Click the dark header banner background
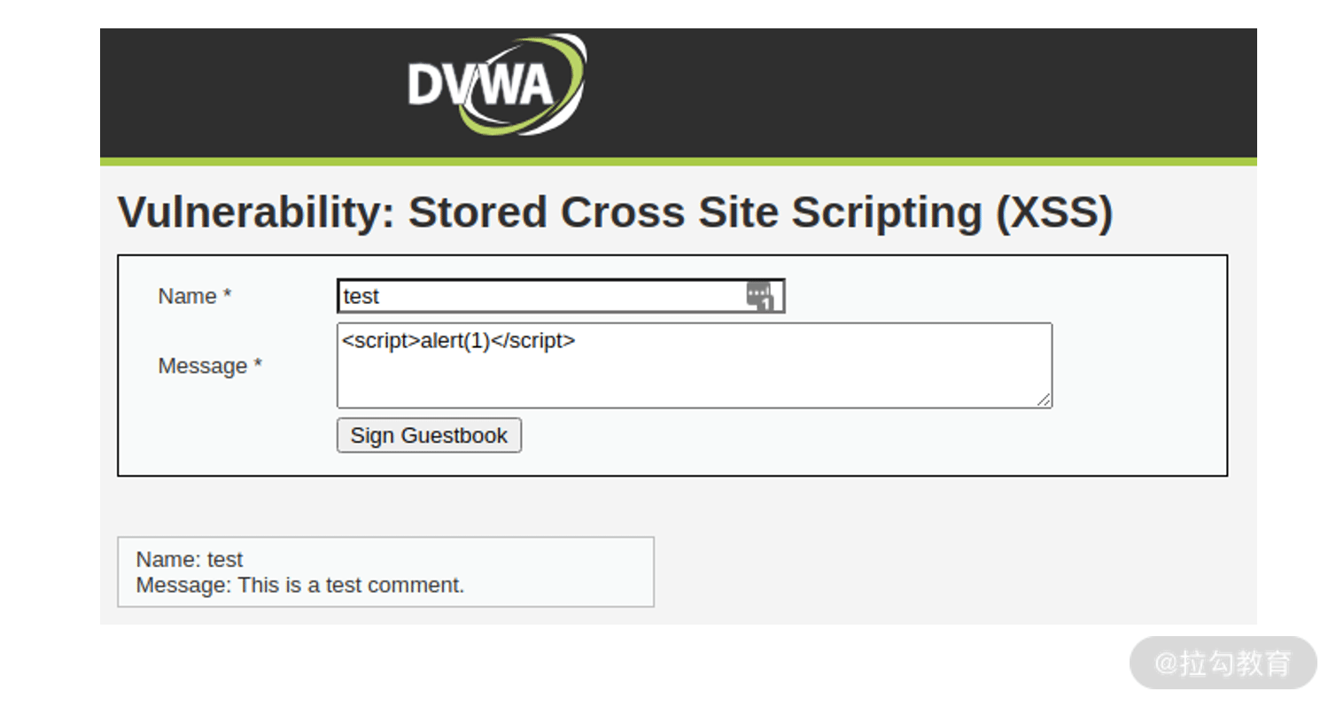The image size is (1336, 707). pos(886,93)
